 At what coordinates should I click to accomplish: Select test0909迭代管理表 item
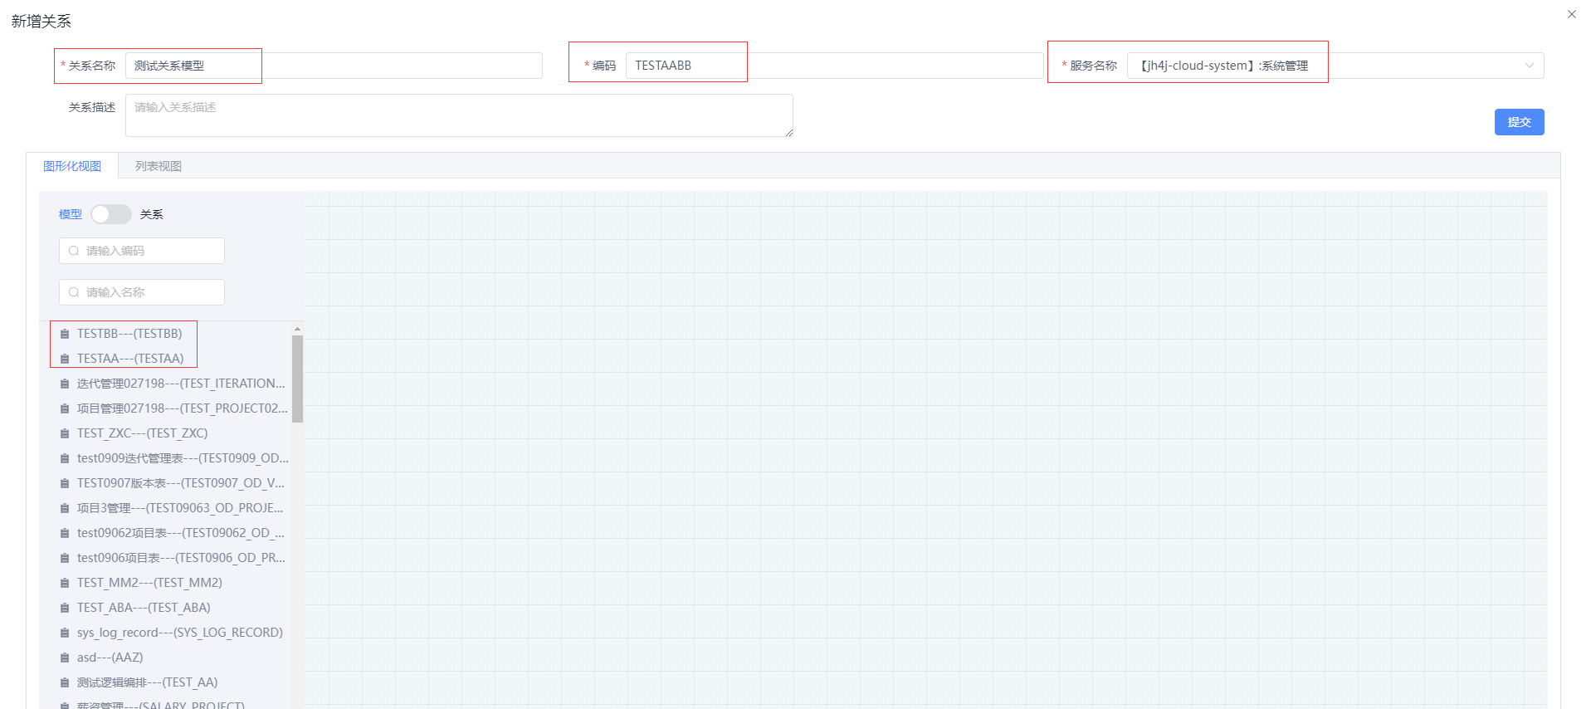183,458
